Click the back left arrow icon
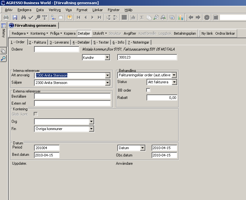This screenshot has height=200, width=246. [x=191, y=17]
